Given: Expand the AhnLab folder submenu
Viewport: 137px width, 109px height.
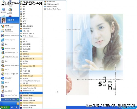Looking at the screenshot, I should point(31,64).
